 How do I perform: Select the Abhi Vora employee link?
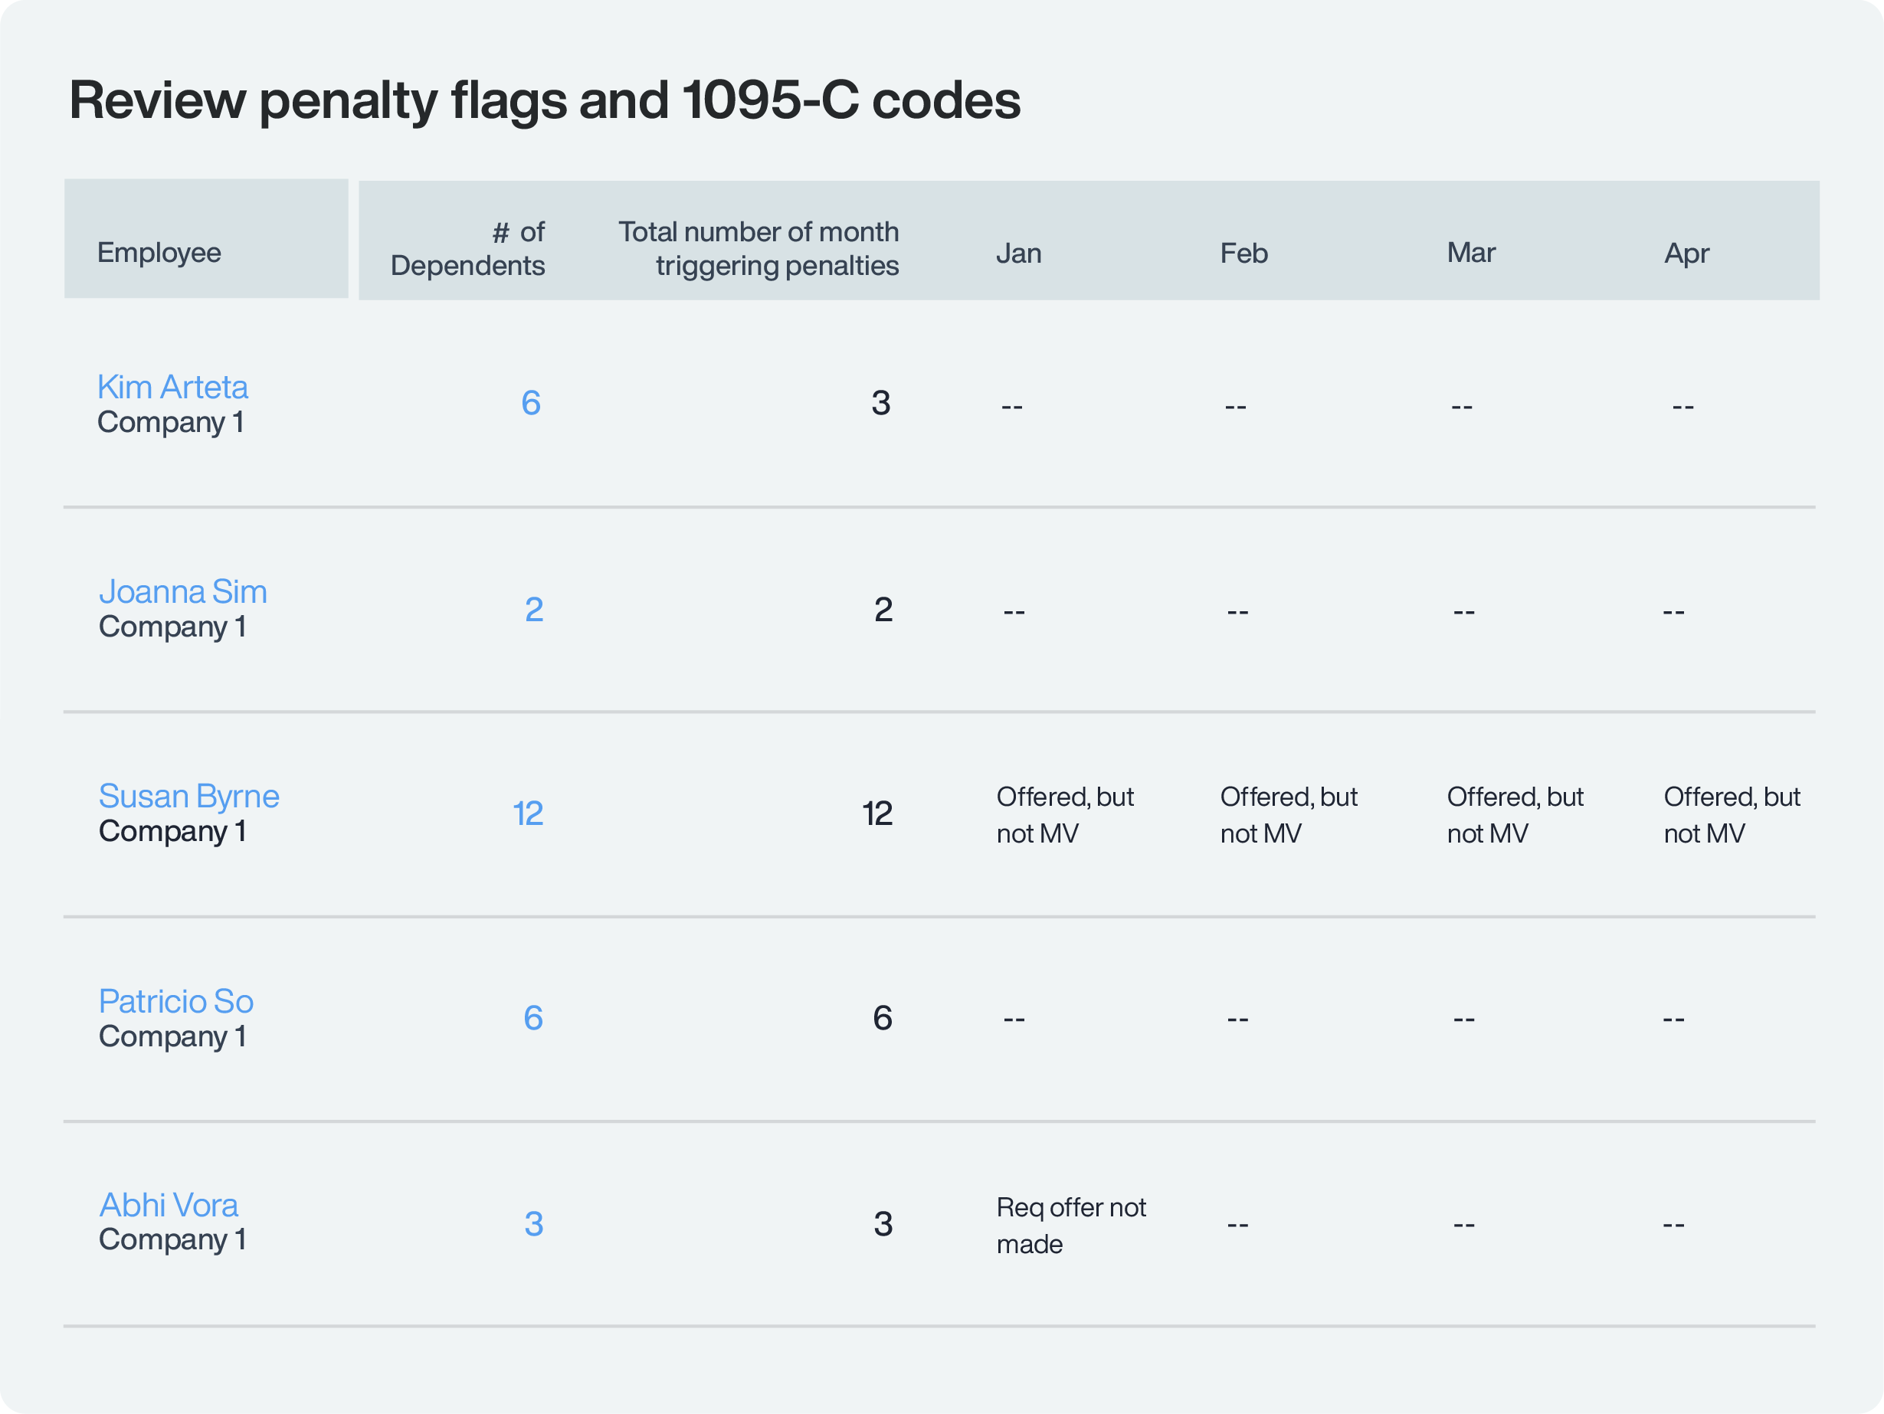(x=169, y=1205)
